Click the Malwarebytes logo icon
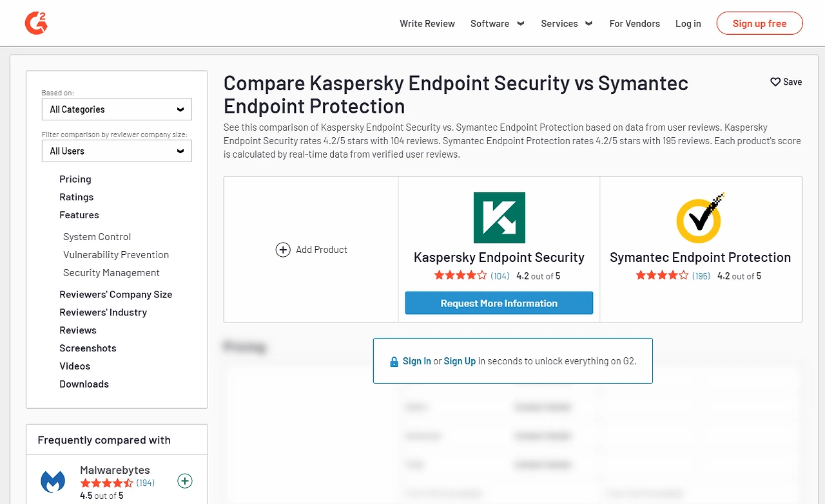The image size is (825, 504). (x=53, y=481)
